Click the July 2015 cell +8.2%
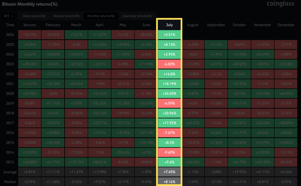Viewport: 301px width, 186px height. [x=169, y=143]
